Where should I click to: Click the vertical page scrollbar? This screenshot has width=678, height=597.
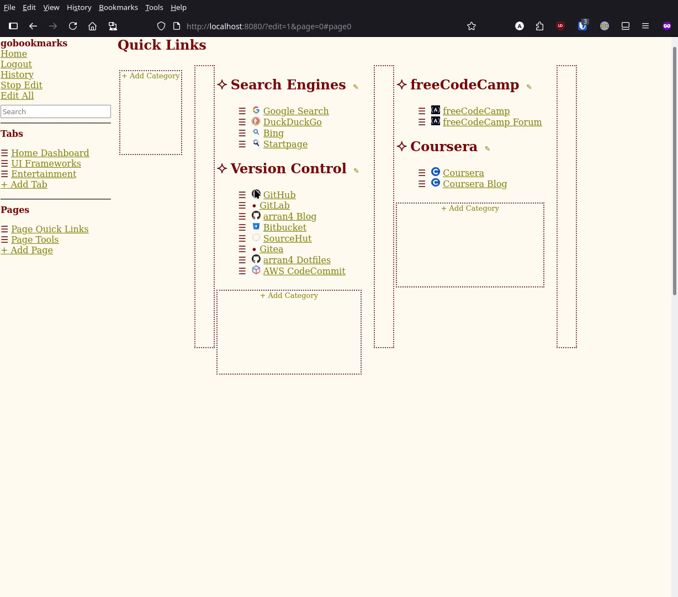tap(674, 171)
